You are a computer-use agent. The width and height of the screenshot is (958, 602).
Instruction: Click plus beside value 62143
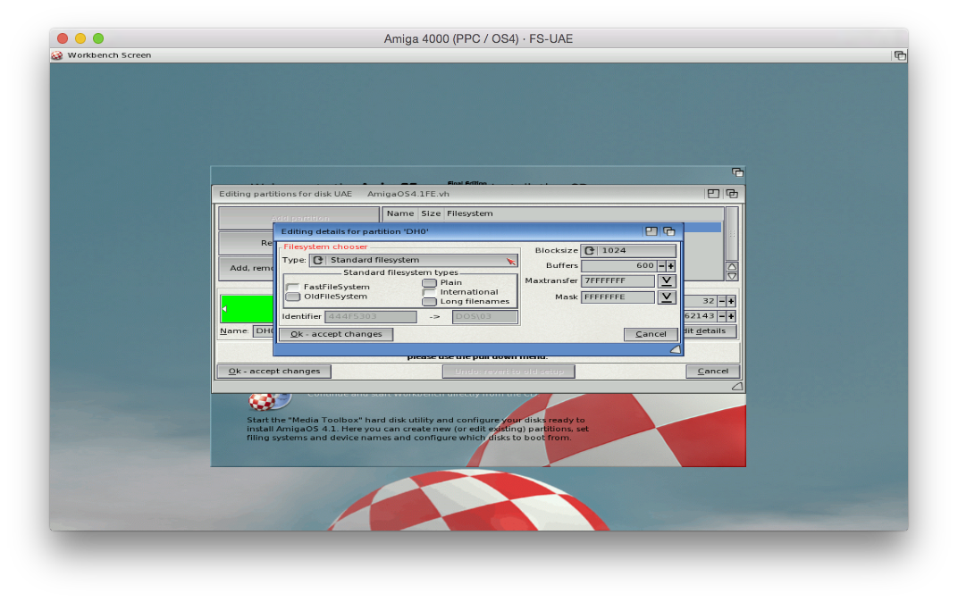coord(731,316)
